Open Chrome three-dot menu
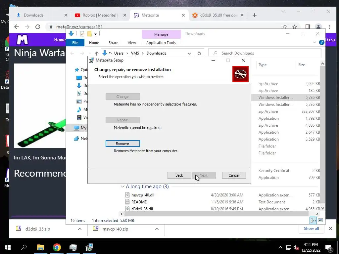The height and width of the screenshot is (254, 339). point(329,27)
